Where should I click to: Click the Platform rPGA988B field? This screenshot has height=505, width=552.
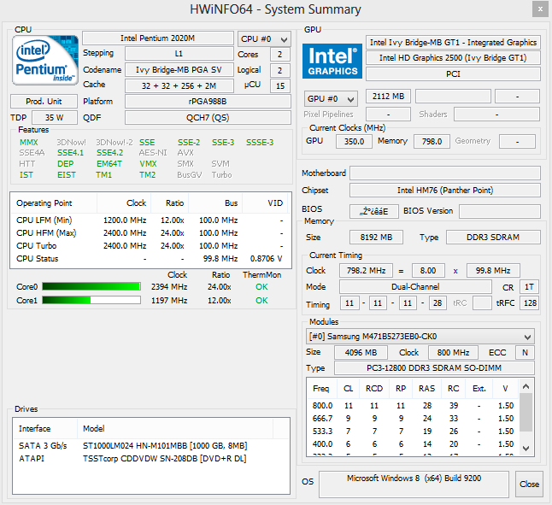[x=208, y=102]
